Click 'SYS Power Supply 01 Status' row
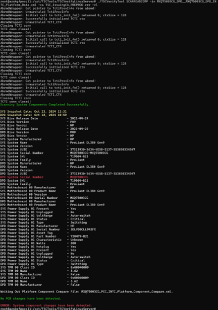The height and width of the screenshot is (310, 218). coord(43,219)
